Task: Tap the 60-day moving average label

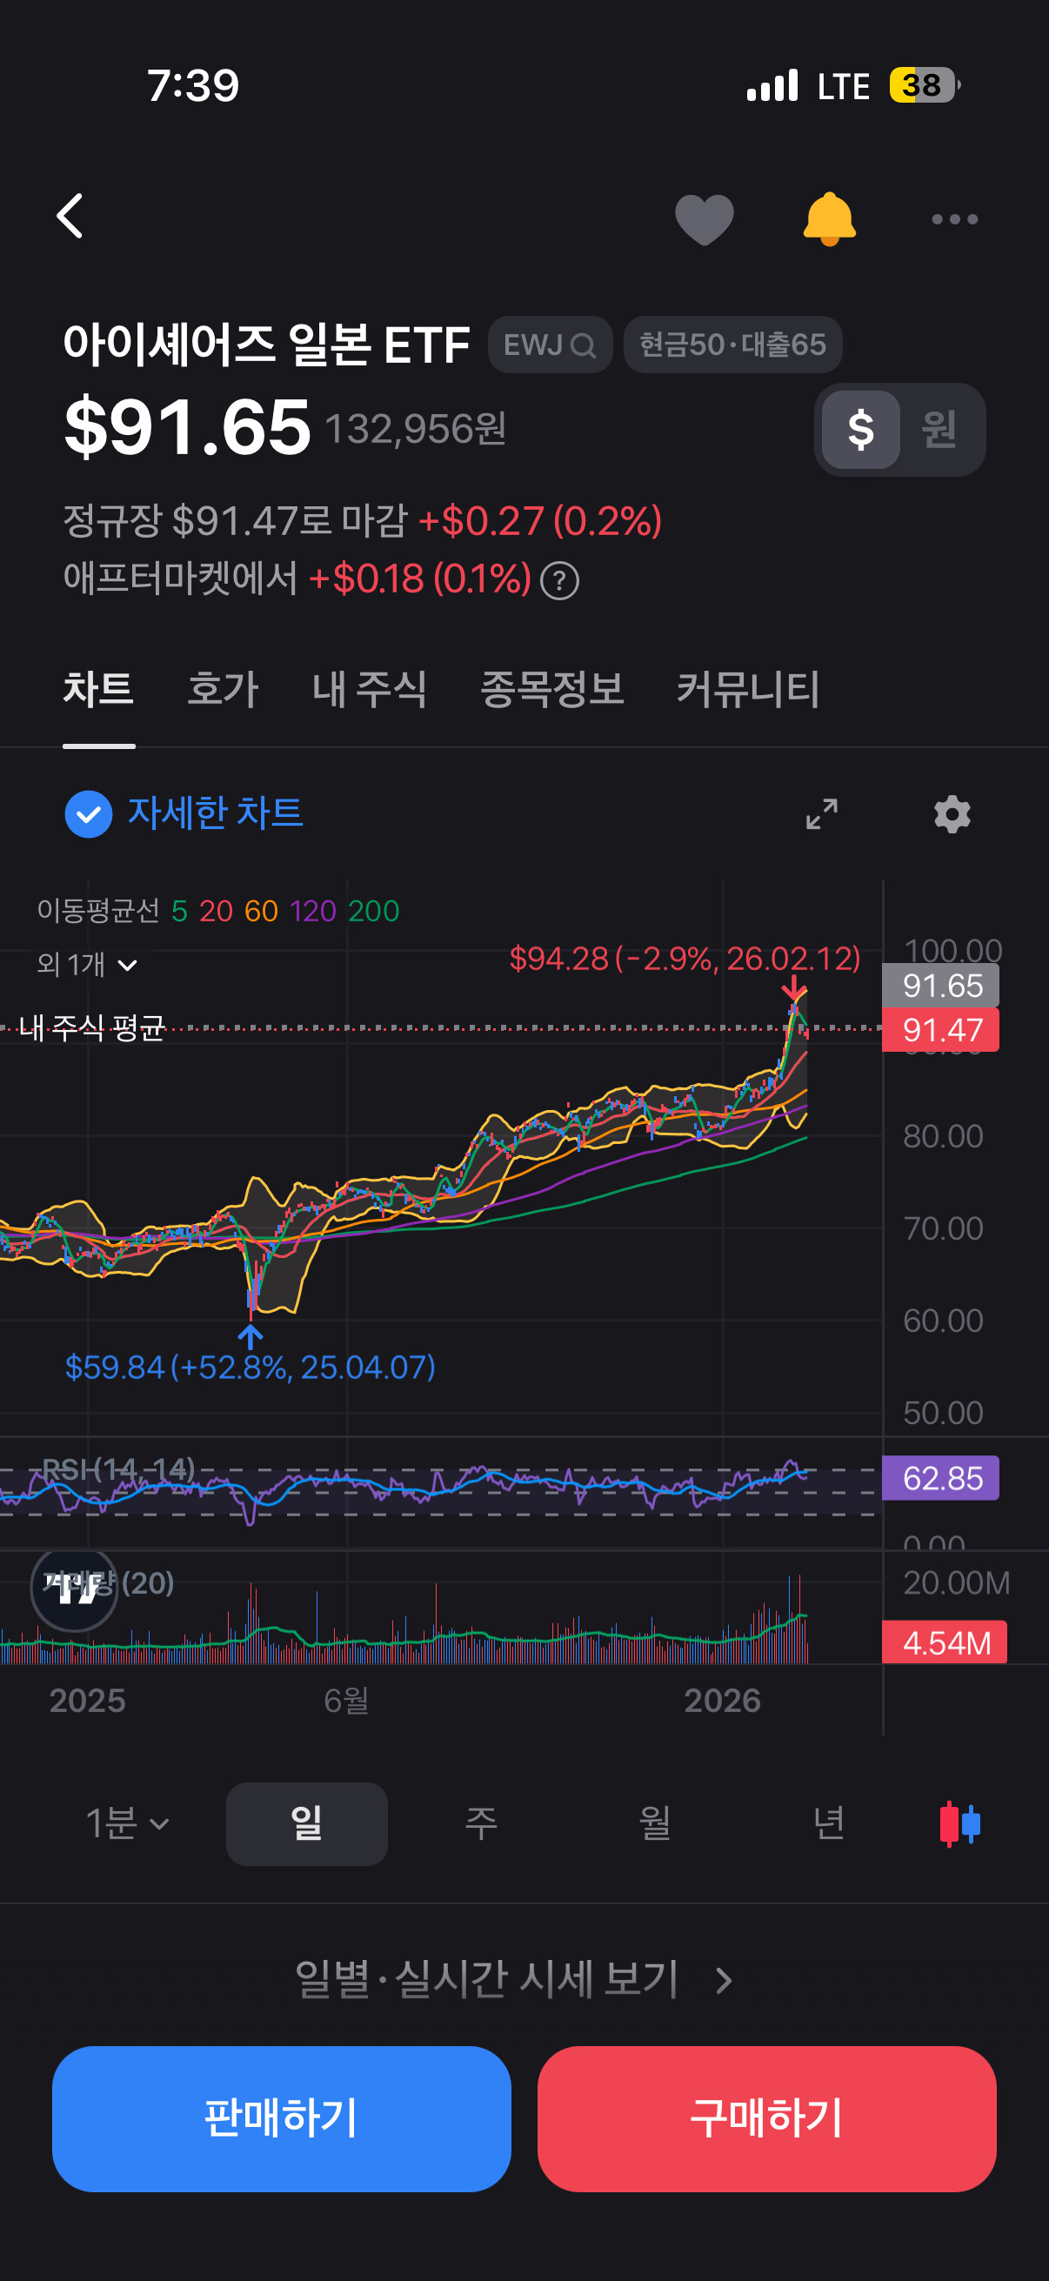Action: (261, 910)
